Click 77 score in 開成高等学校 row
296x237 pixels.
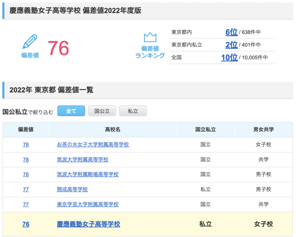26,189
